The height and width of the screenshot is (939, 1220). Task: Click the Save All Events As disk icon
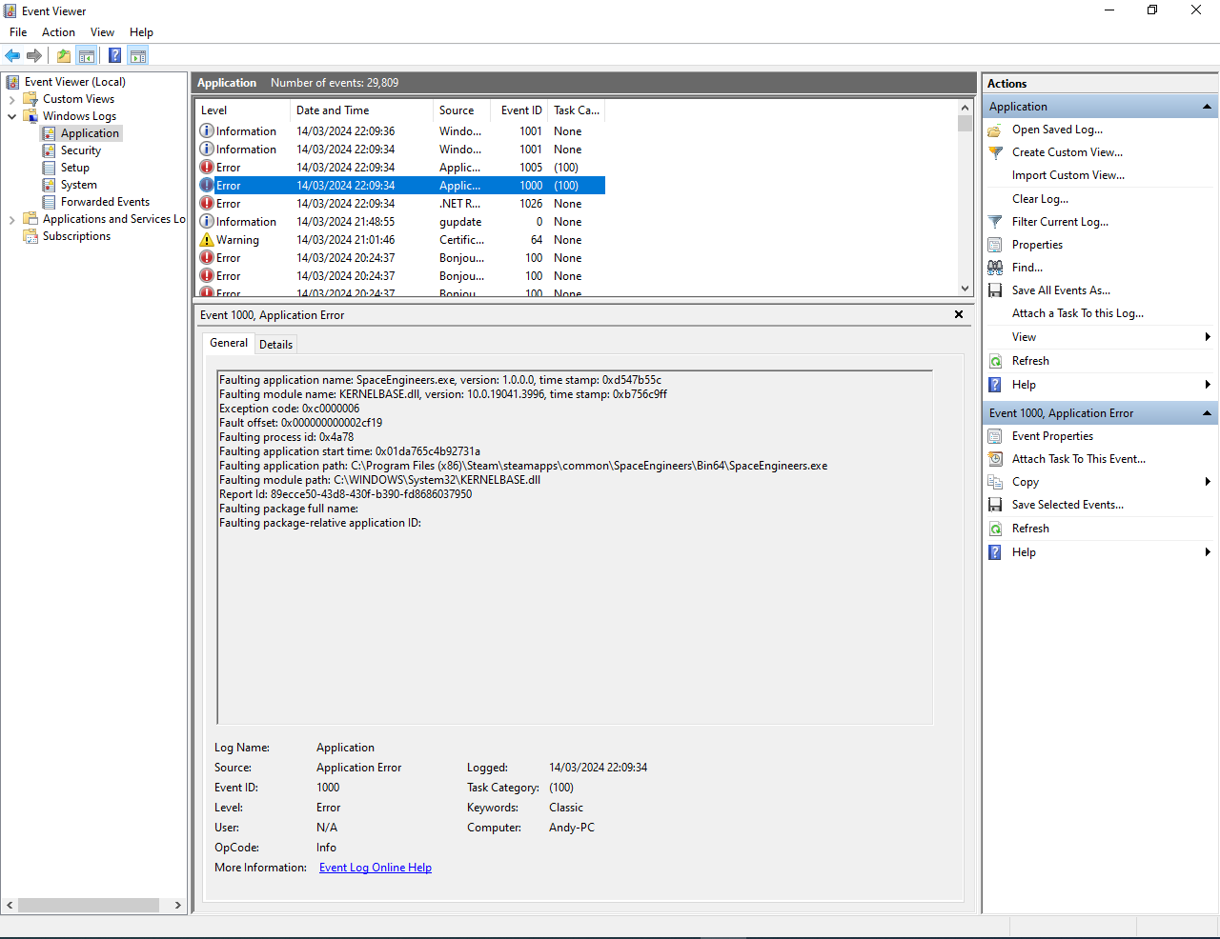click(x=995, y=290)
